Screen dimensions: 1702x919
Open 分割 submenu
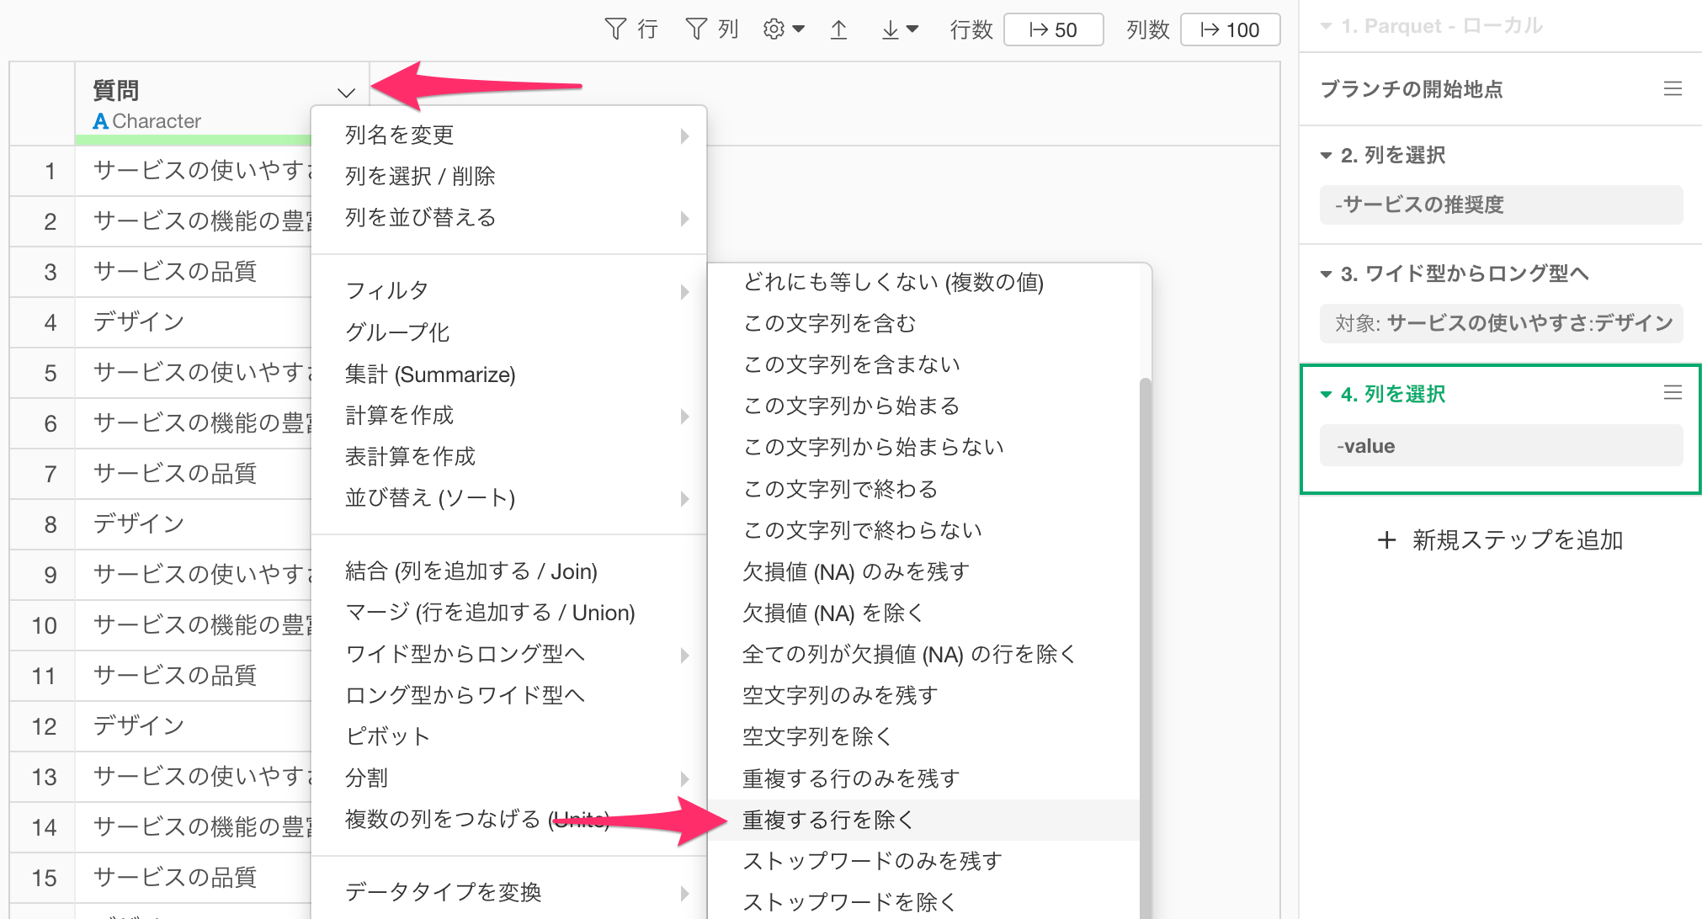point(508,778)
